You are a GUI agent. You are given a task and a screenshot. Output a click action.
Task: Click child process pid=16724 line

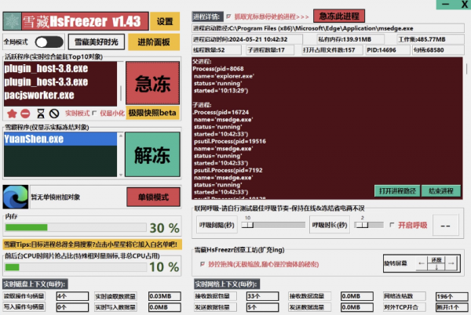pyautogui.click(x=221, y=112)
